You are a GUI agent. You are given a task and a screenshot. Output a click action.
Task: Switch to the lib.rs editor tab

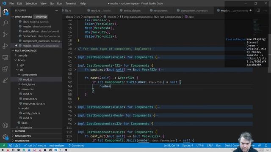(x=68, y=11)
